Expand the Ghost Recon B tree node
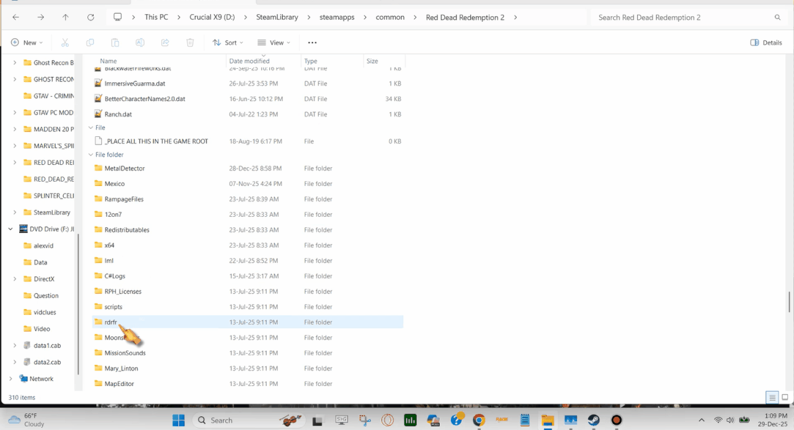Image resolution: width=794 pixels, height=430 pixels. coord(15,63)
